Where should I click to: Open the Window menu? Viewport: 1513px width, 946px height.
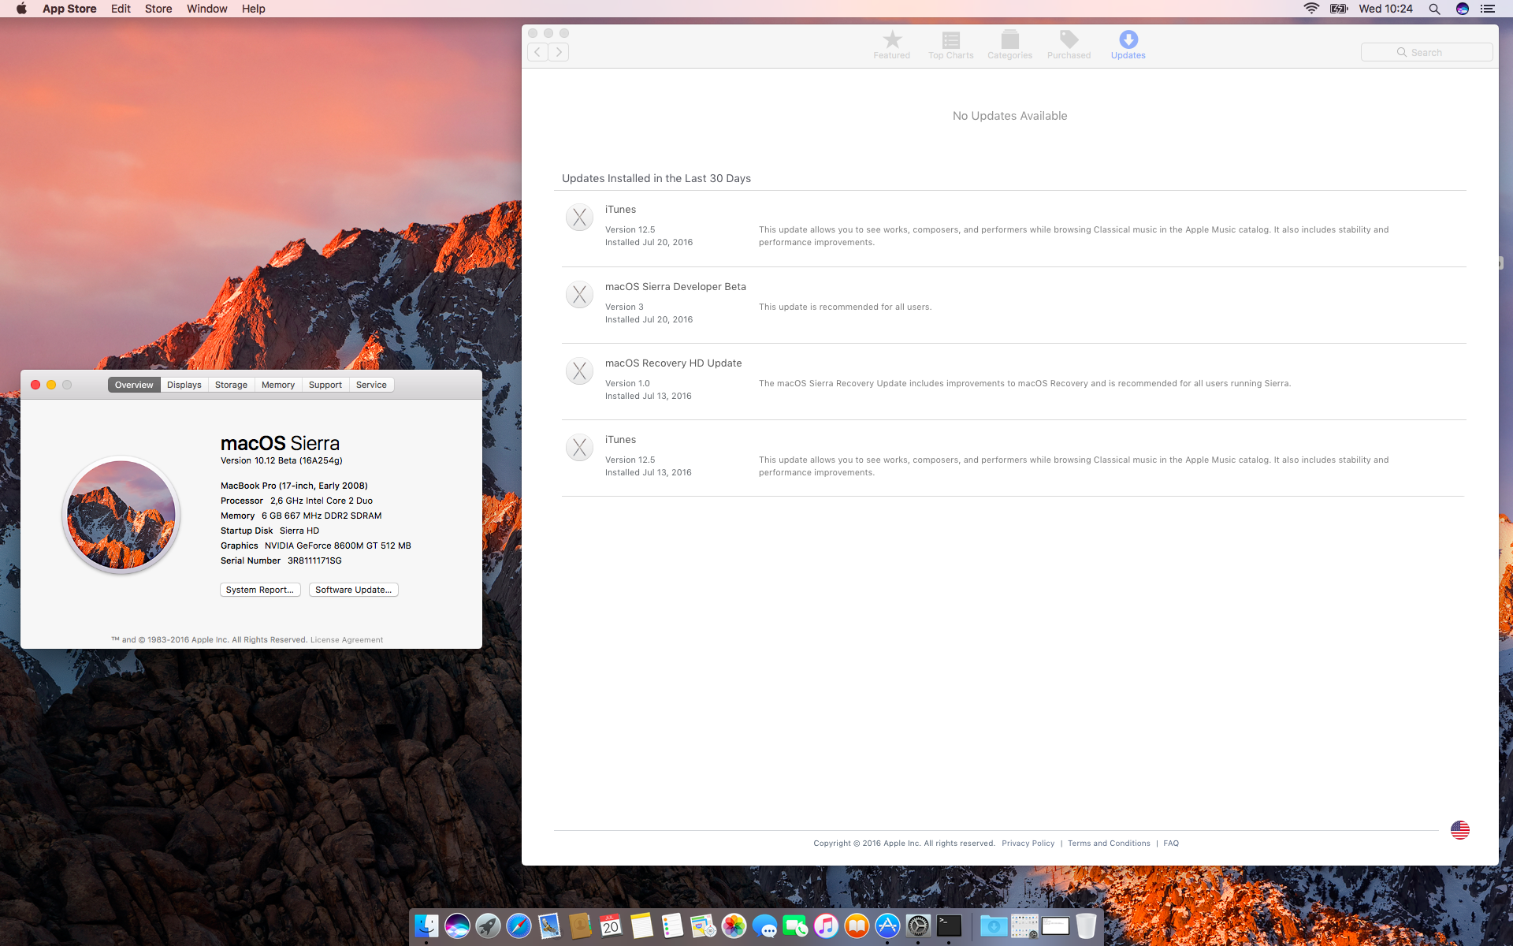click(x=206, y=9)
